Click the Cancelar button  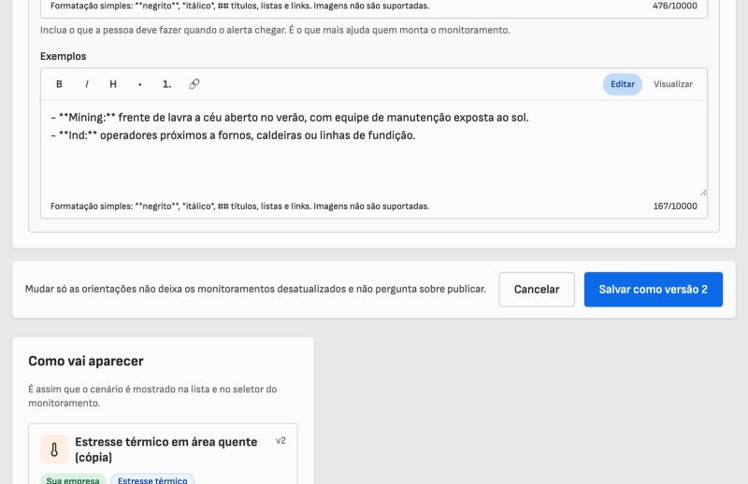tap(537, 290)
